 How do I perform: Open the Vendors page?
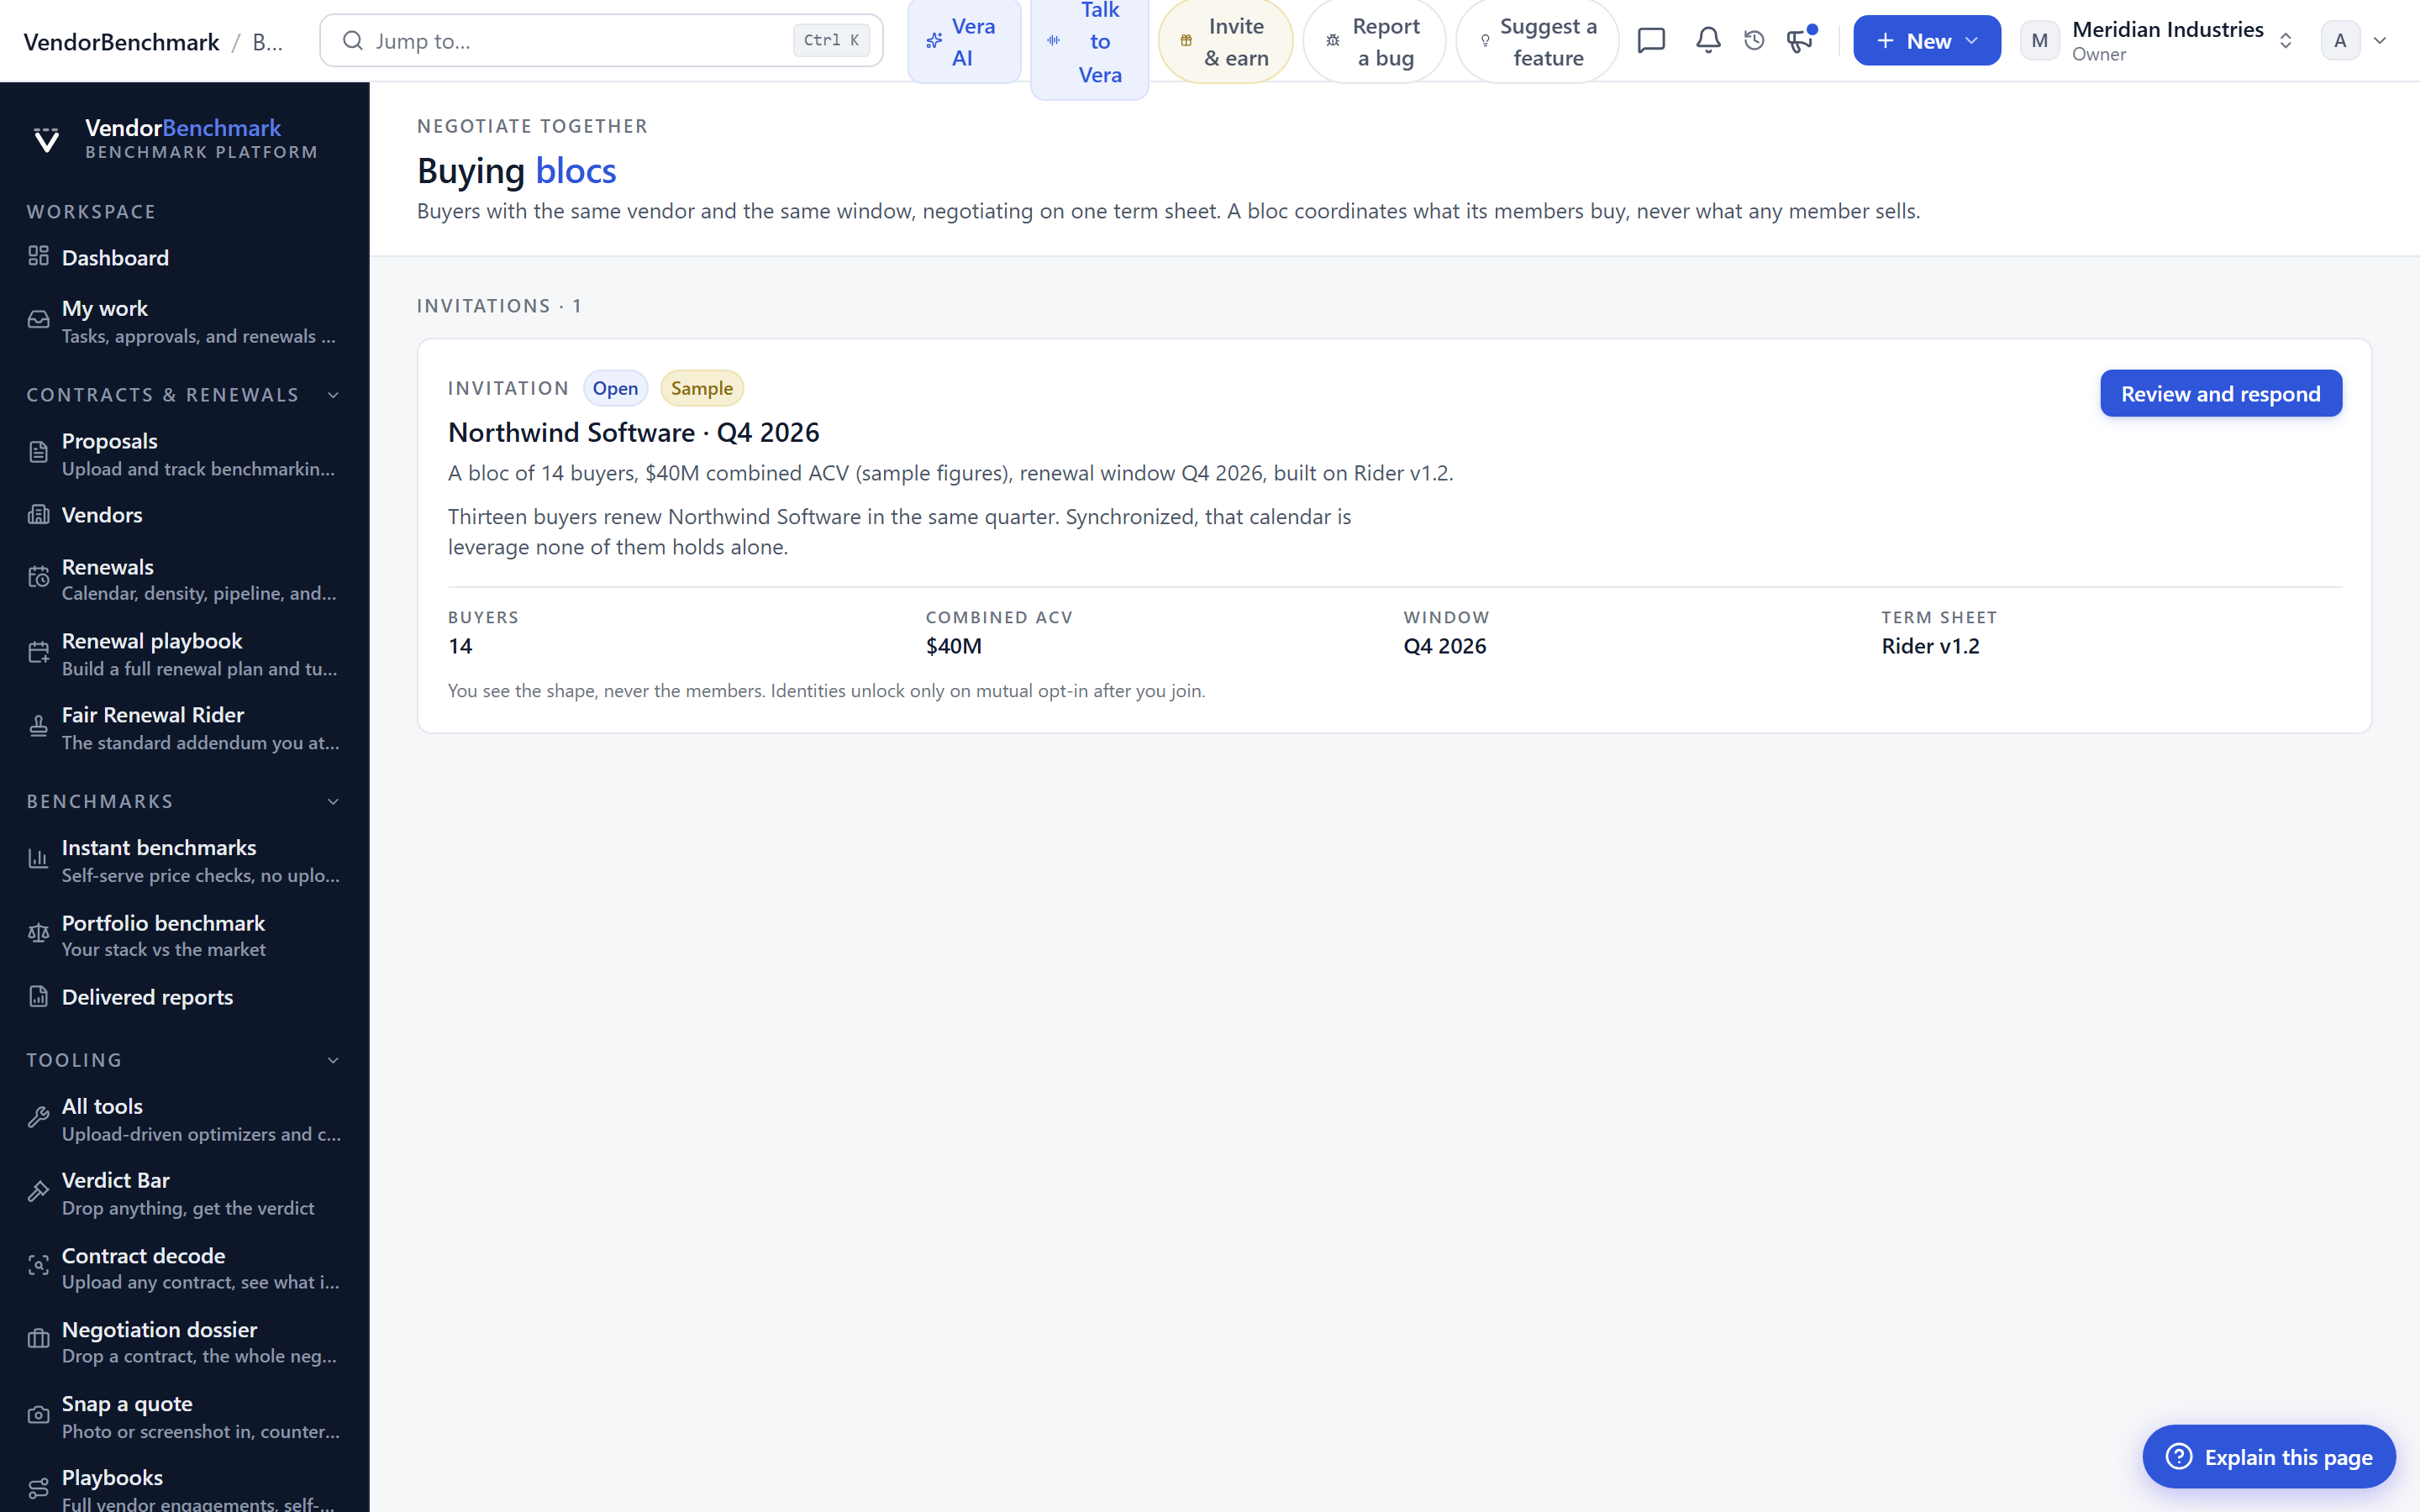tap(184, 515)
